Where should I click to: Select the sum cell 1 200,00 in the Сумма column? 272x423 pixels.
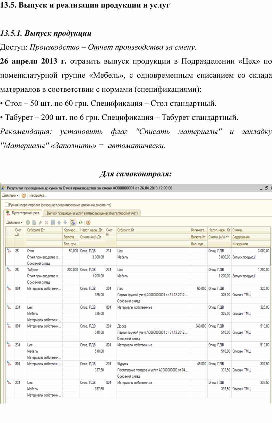tap(251, 269)
